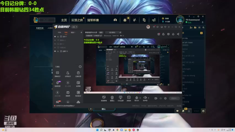This screenshot has width=235, height=132.
Task: Mute the 麦克风 microphone icon
Action: (137, 98)
